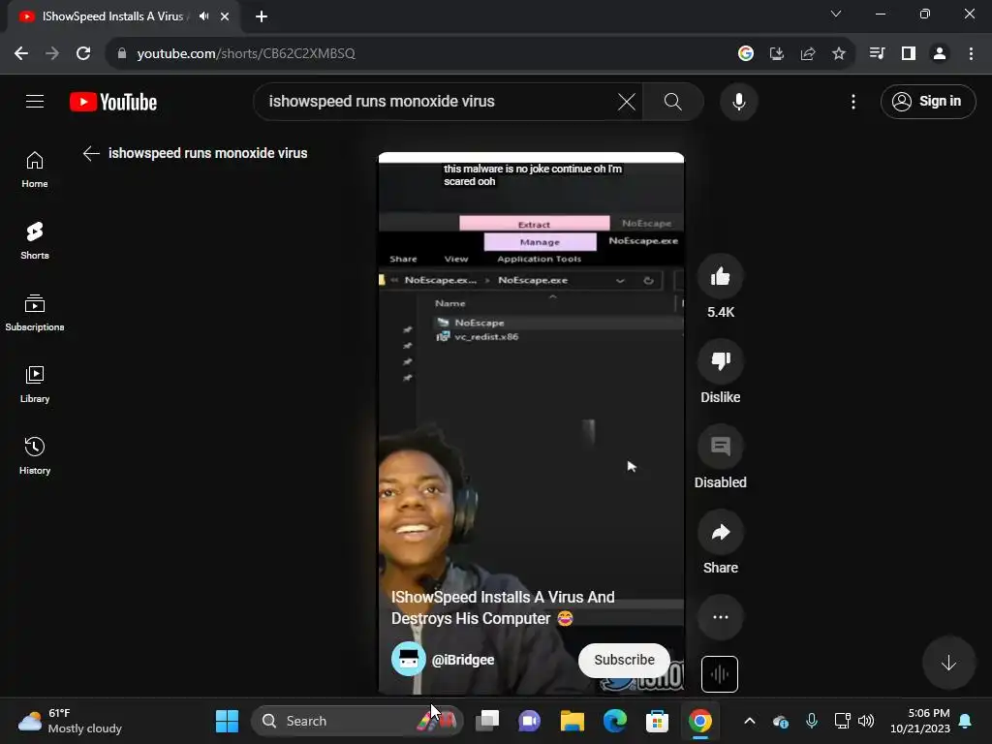This screenshot has height=744, width=992.
Task: Run search with the magnifier button
Action: click(673, 101)
